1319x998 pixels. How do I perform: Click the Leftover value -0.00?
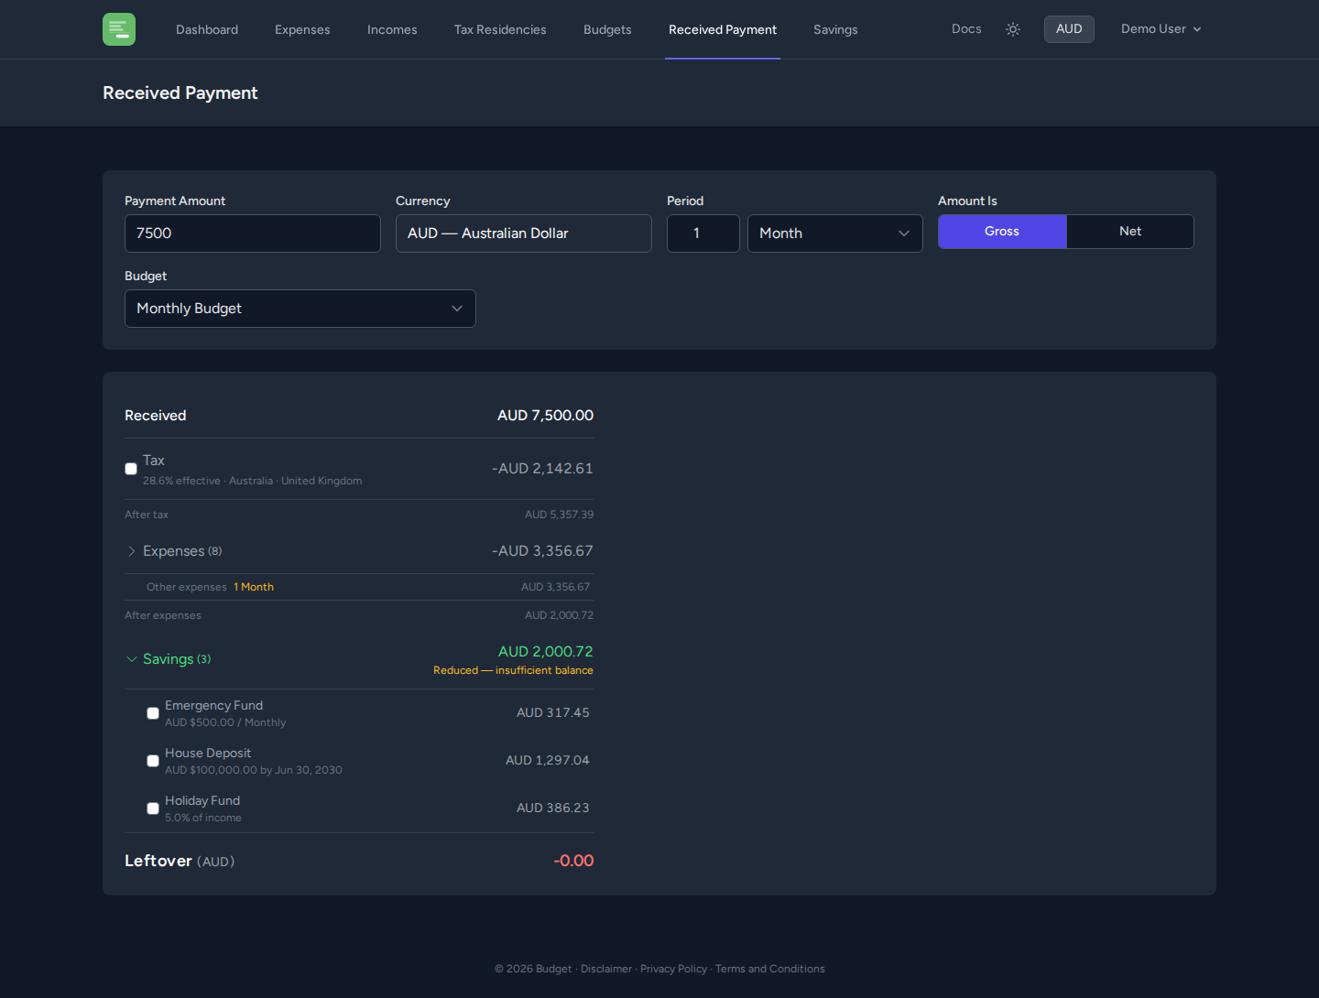(573, 861)
